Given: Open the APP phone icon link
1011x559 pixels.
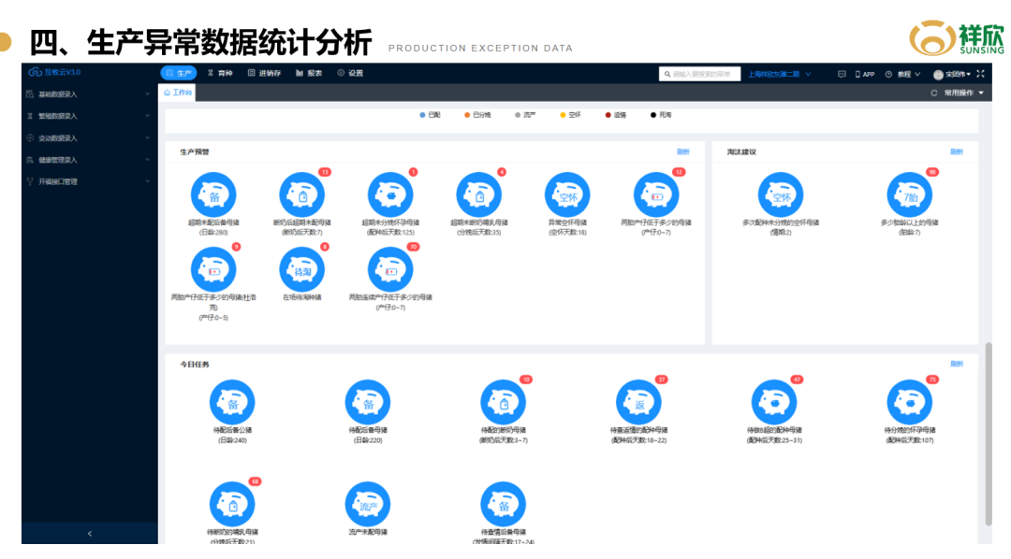Looking at the screenshot, I should tap(865, 74).
